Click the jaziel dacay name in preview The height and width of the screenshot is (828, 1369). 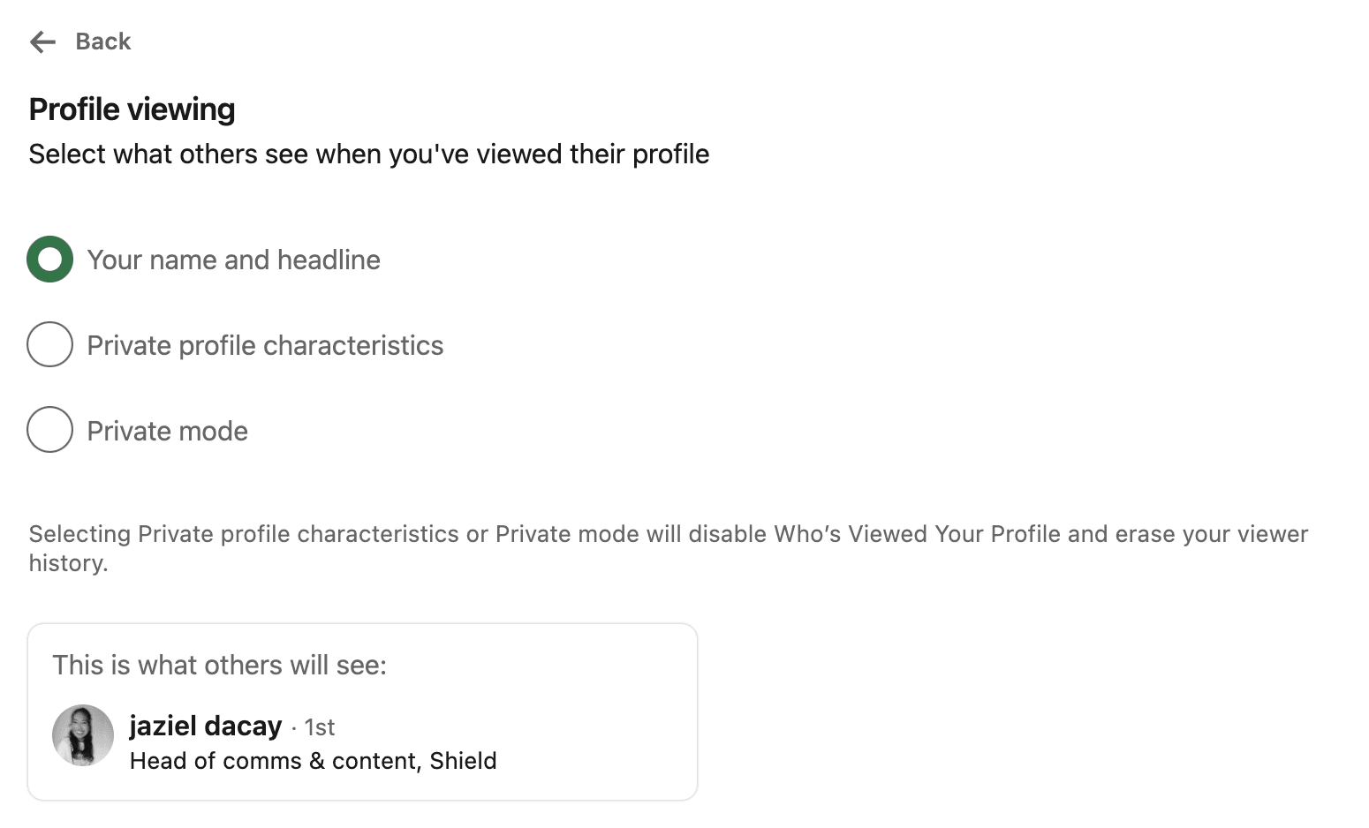click(205, 726)
